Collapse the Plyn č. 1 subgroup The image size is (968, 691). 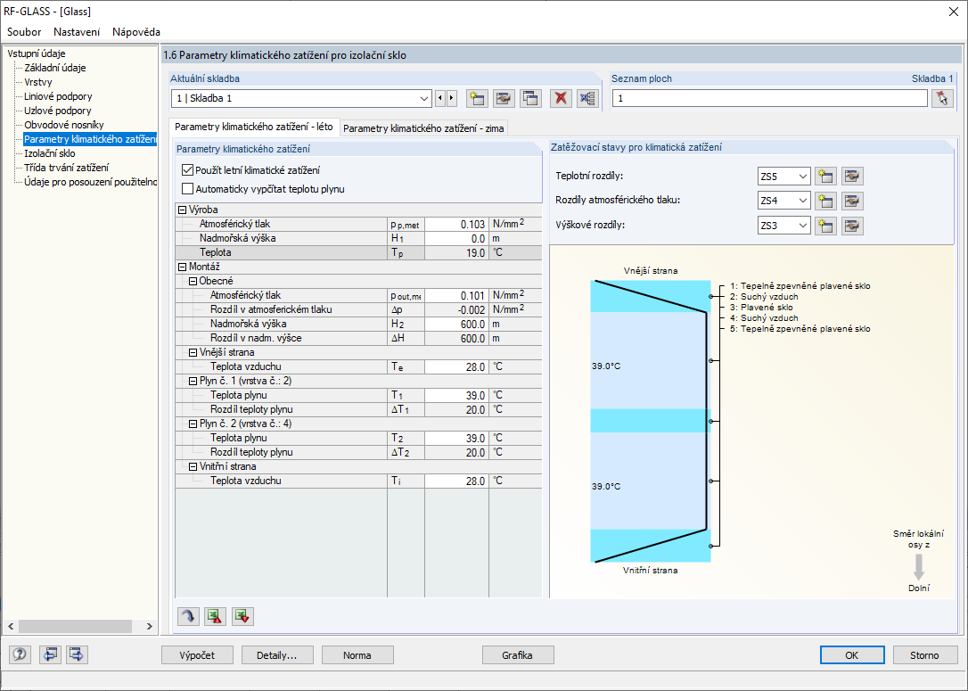pos(193,381)
